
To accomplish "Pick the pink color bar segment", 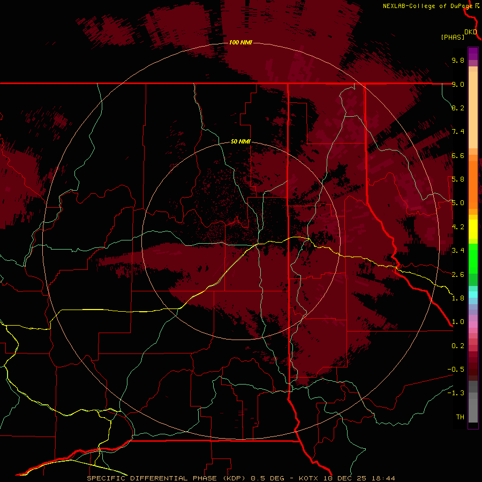I will point(473,325).
